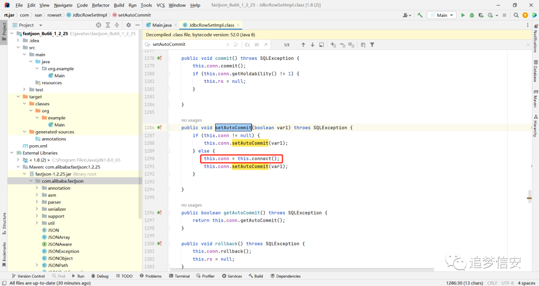Start debugging with the Debug bug icon

472,15
